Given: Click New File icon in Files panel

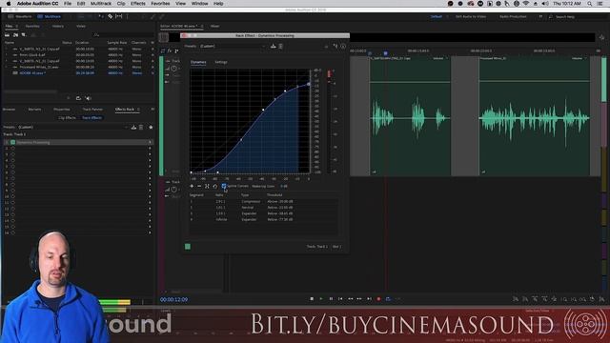Looking at the screenshot, I should 23,35.
